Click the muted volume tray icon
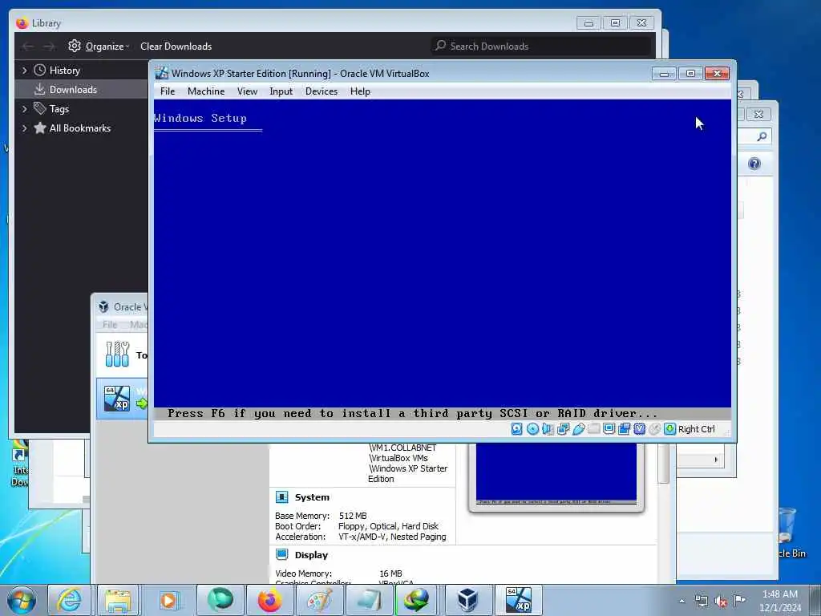 [721, 602]
